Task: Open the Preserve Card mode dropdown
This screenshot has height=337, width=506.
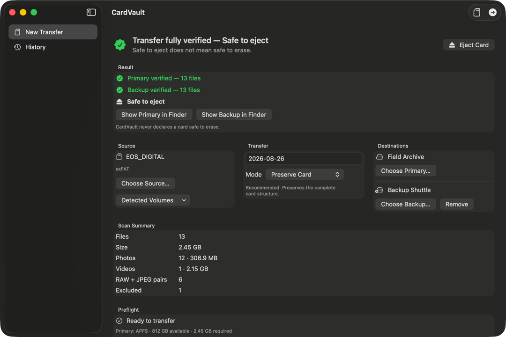Action: (x=305, y=175)
